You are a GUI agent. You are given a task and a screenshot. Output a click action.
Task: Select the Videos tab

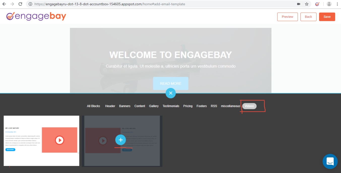(249, 106)
